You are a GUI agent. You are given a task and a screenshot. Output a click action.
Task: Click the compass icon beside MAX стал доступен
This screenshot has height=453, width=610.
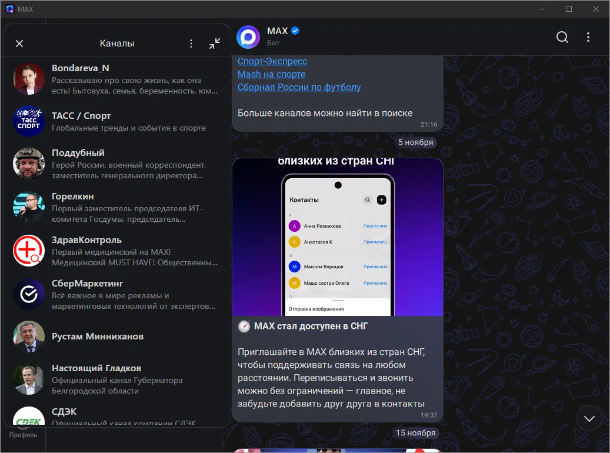click(x=244, y=327)
